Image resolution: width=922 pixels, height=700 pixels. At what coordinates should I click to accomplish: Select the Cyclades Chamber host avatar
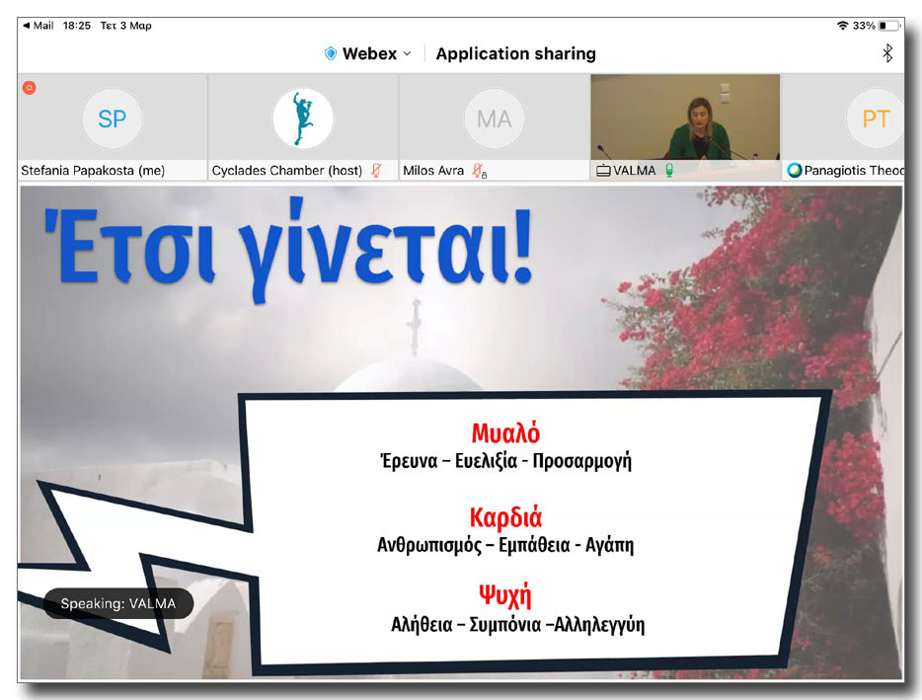302,118
